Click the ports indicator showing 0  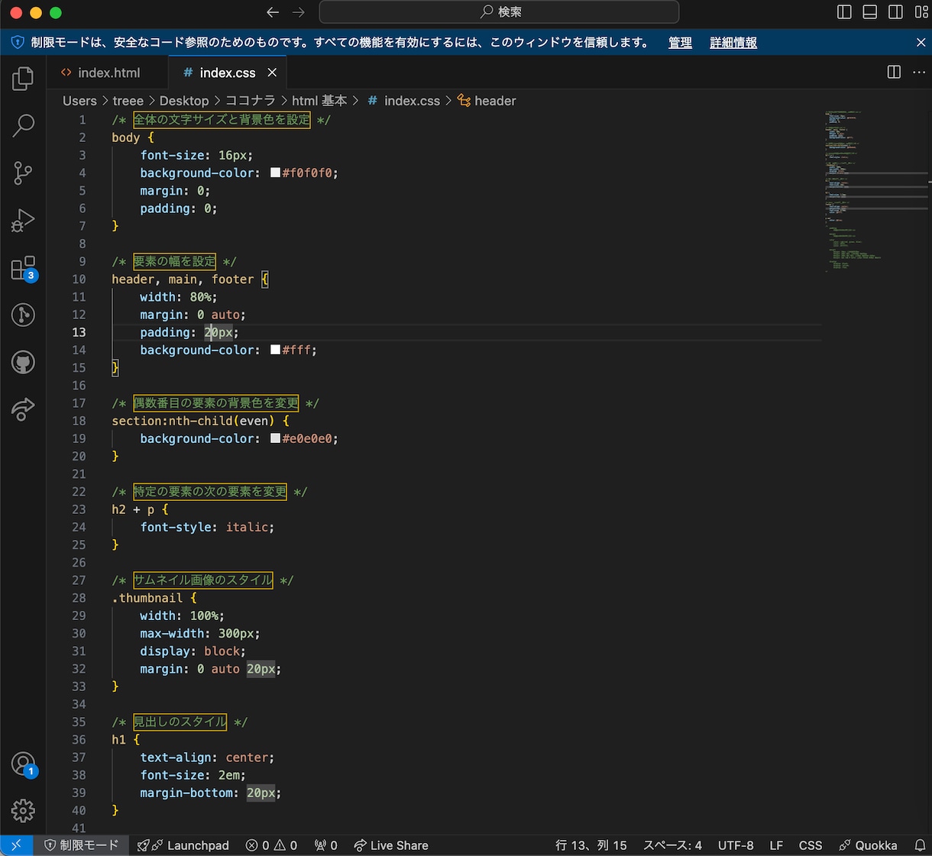coord(326,845)
